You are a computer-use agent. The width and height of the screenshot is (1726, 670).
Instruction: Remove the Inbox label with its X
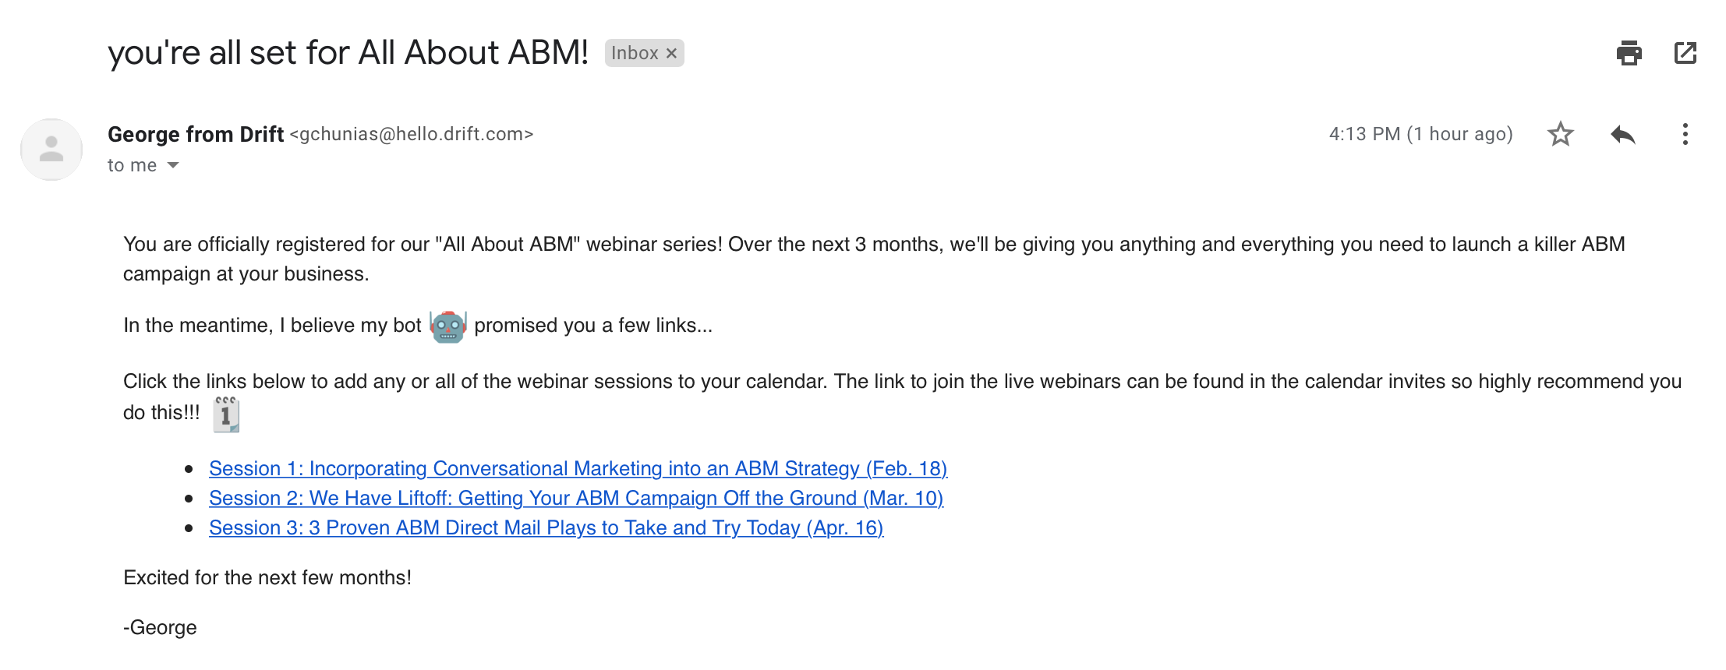(x=671, y=53)
